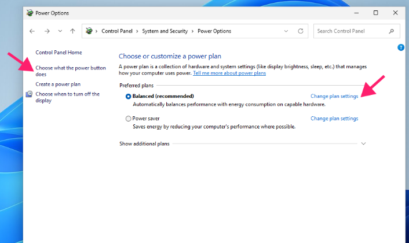
Task: Click the Power Options title bar icon
Action: [30, 13]
